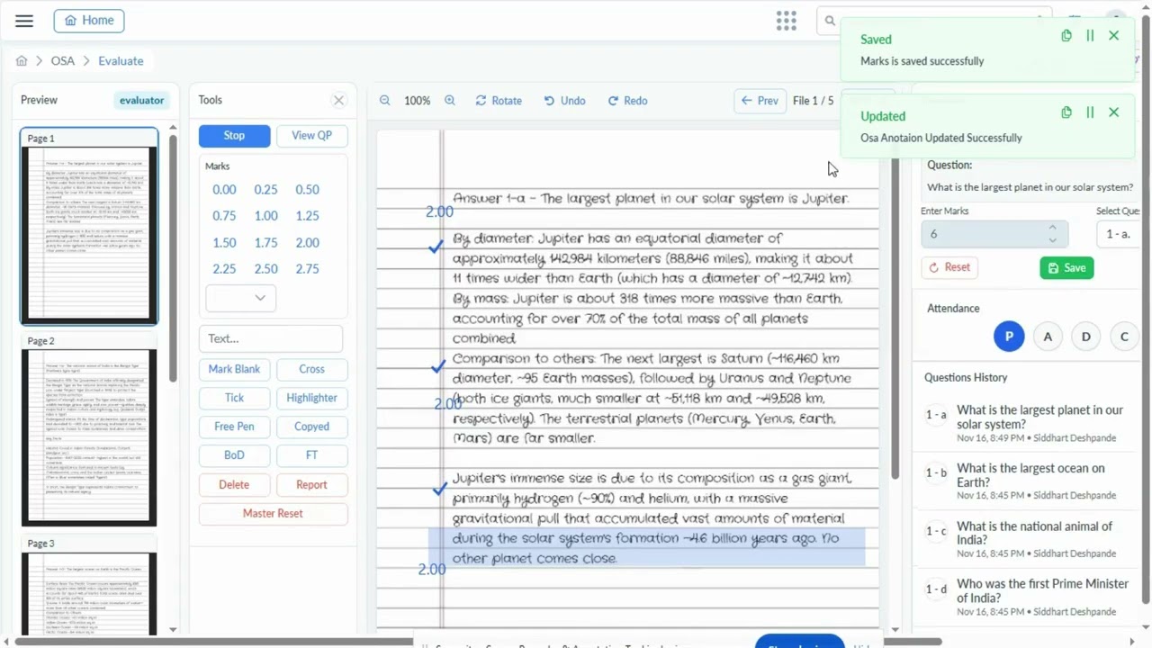Mark attendance as D
This screenshot has height=648, width=1152.
pos(1085,337)
